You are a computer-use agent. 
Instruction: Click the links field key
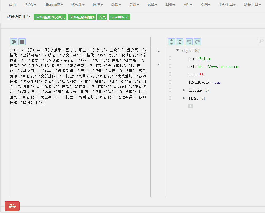coord(193,98)
